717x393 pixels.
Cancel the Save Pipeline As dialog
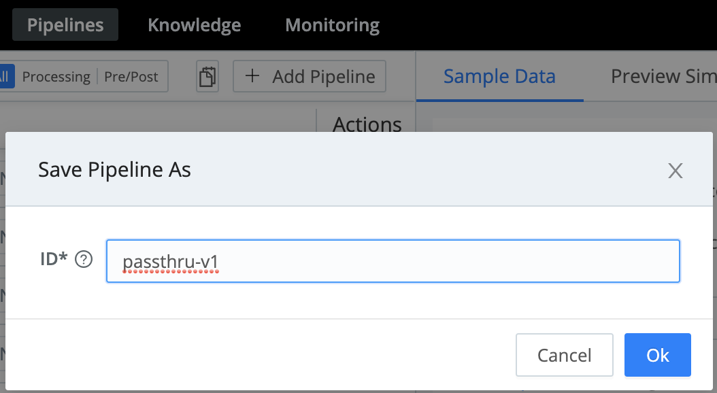coord(564,355)
